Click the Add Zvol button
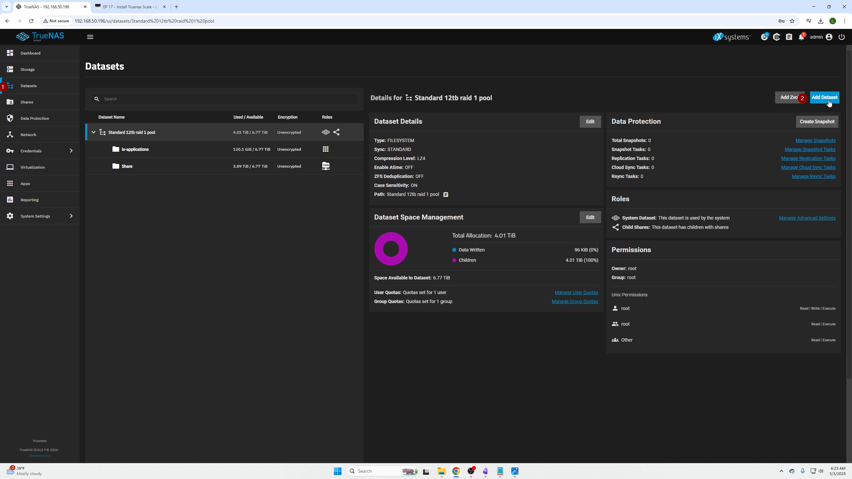This screenshot has width=852, height=479. coord(789,97)
